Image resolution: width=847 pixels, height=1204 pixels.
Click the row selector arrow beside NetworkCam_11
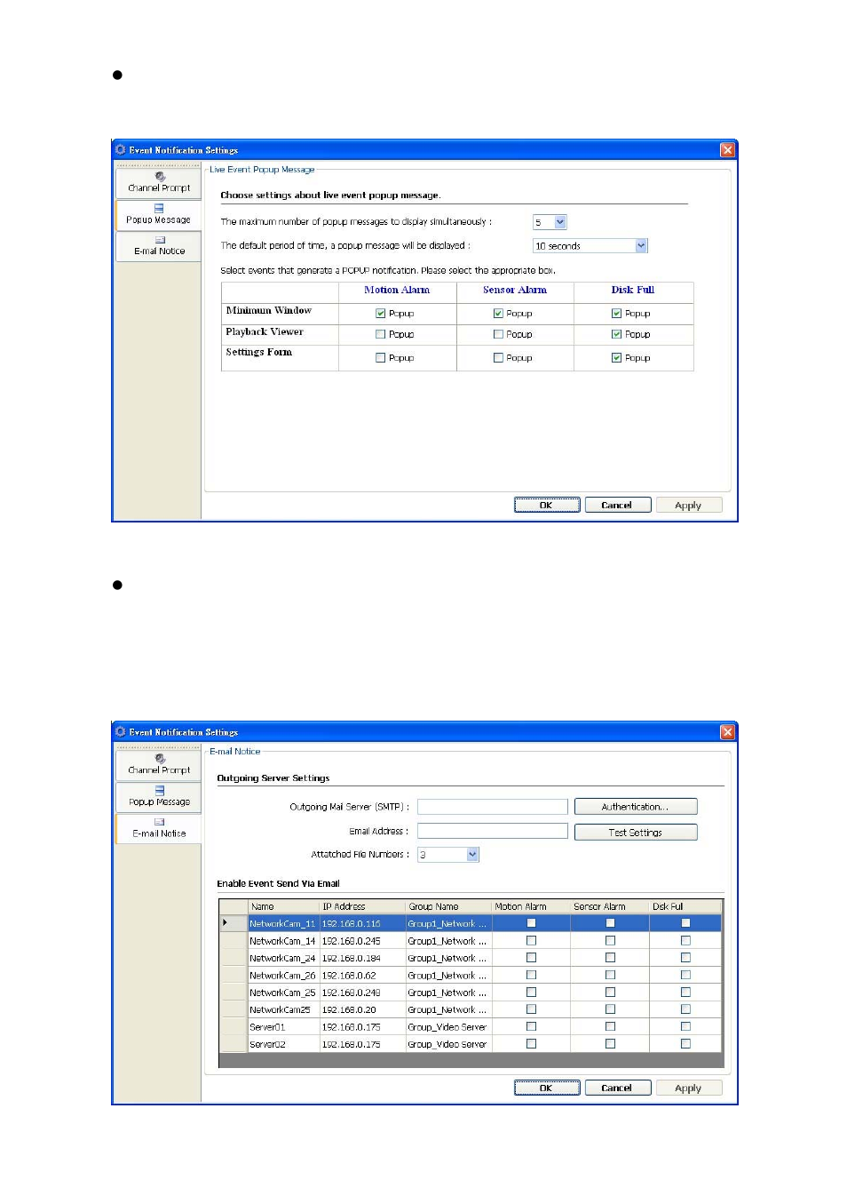pos(234,923)
